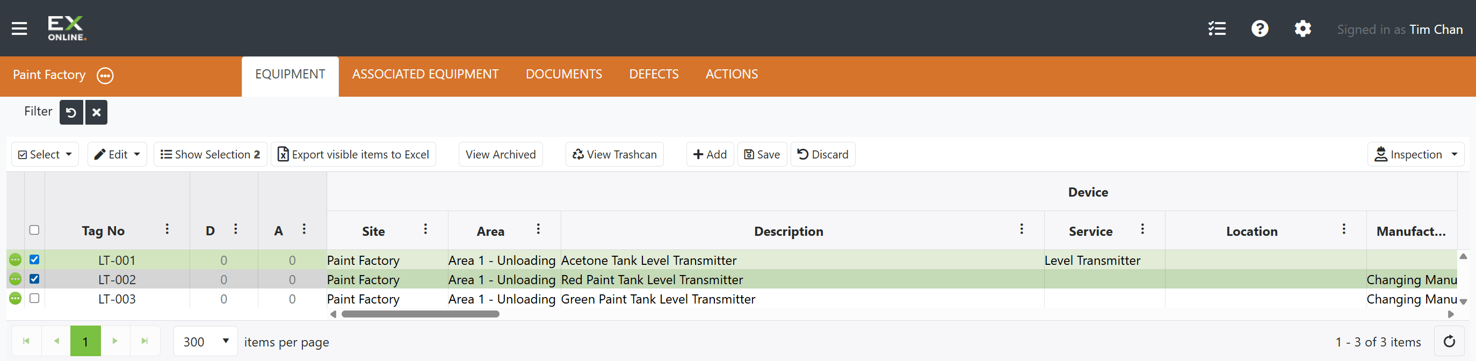Uncheck the LT-002 row checkbox
This screenshot has height=361, width=1476.
(34, 279)
